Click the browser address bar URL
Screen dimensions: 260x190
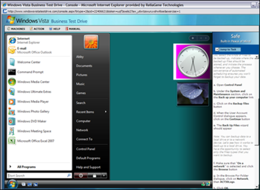94,11
